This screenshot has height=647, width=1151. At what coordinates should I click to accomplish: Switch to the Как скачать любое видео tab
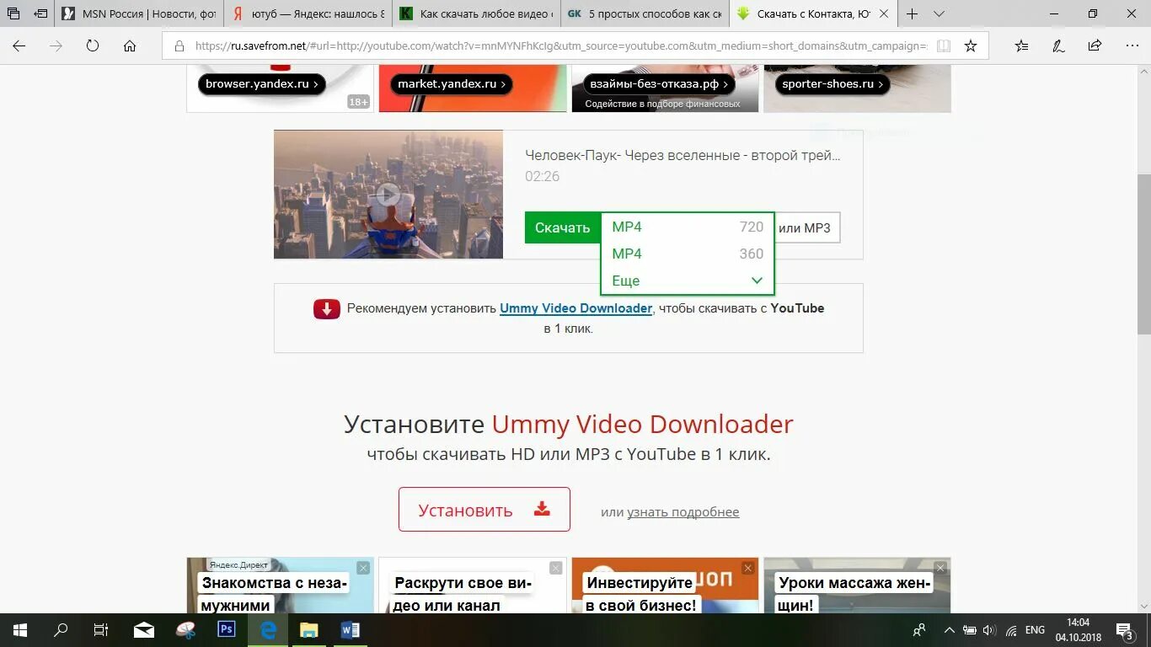click(476, 13)
